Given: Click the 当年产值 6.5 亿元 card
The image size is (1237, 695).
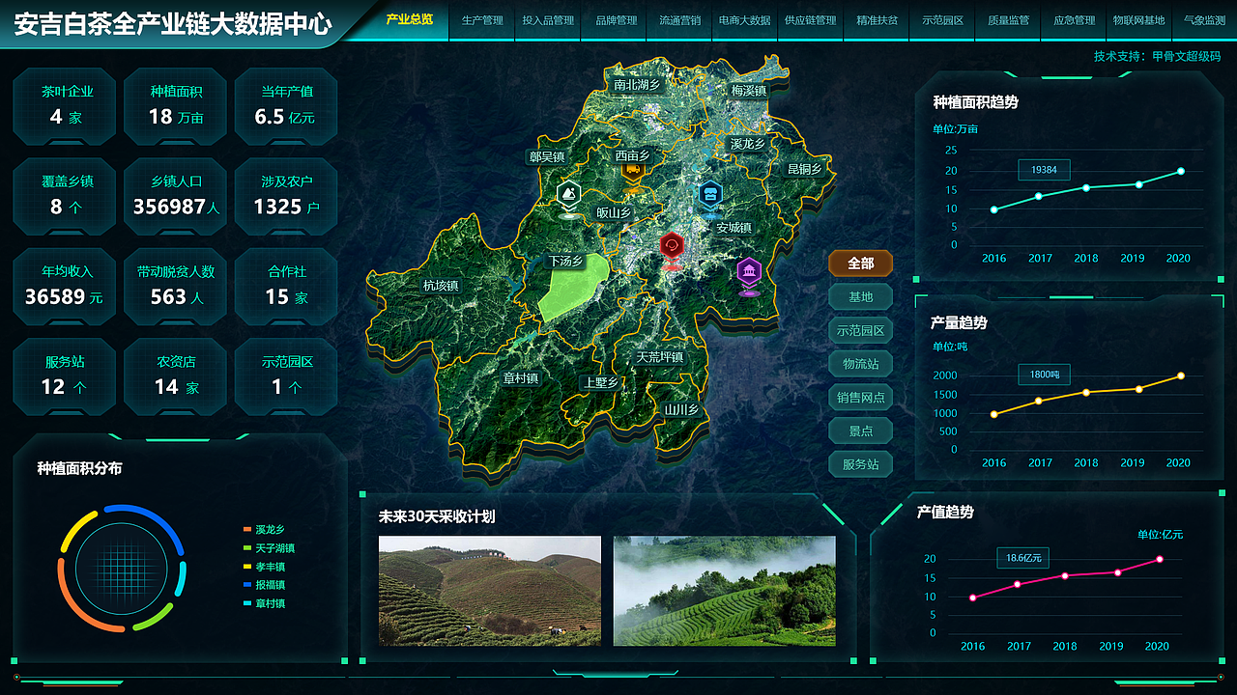Looking at the screenshot, I should click(286, 106).
